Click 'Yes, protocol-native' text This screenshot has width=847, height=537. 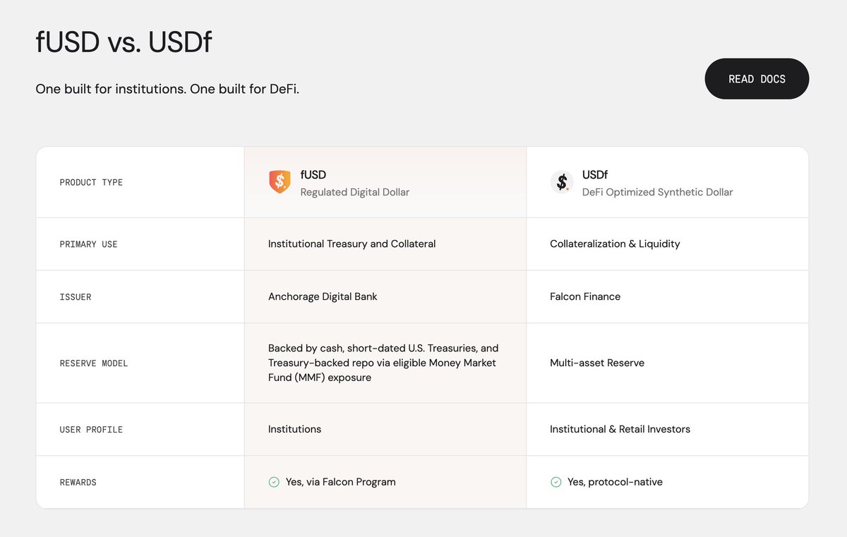pos(615,482)
